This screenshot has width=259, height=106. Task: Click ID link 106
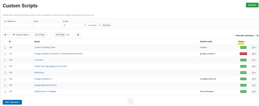(11, 85)
